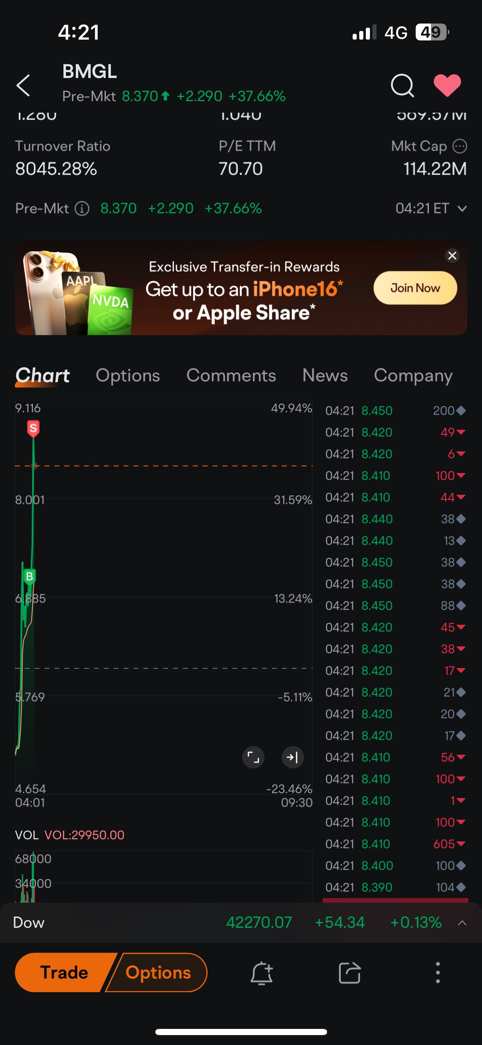
Task: Tap the bottom Options button
Action: [159, 972]
